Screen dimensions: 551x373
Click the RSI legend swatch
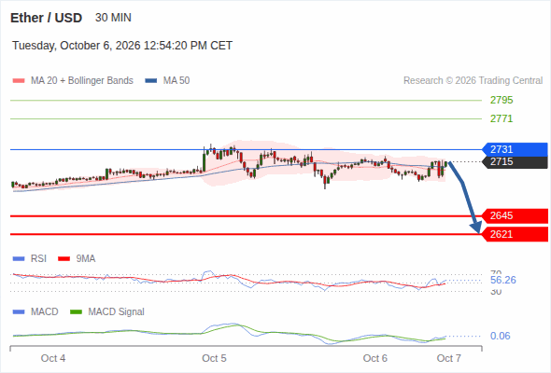[19, 259]
